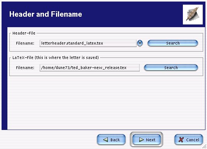Focus the letterheader.standard_latex.tex filename field
Screen dimensions: 207x149
click(88, 43)
